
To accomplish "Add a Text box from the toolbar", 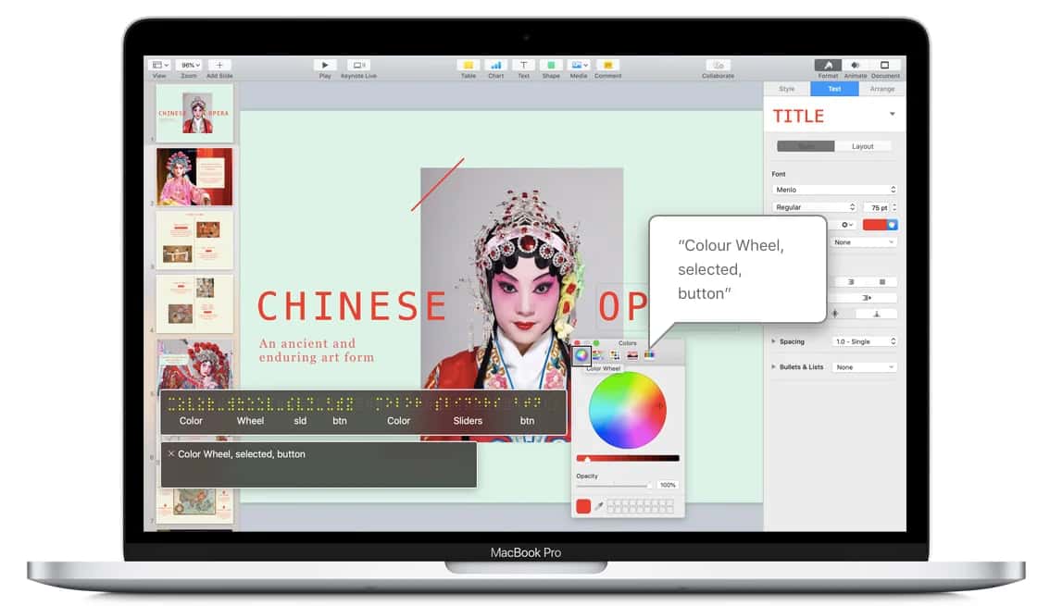I will (x=523, y=65).
